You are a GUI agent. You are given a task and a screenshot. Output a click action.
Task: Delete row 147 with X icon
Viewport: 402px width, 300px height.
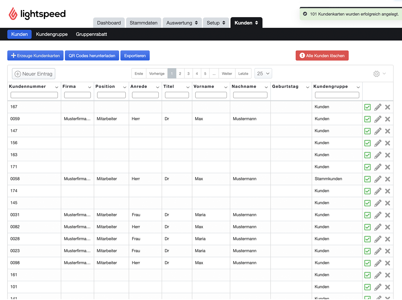[x=388, y=131]
